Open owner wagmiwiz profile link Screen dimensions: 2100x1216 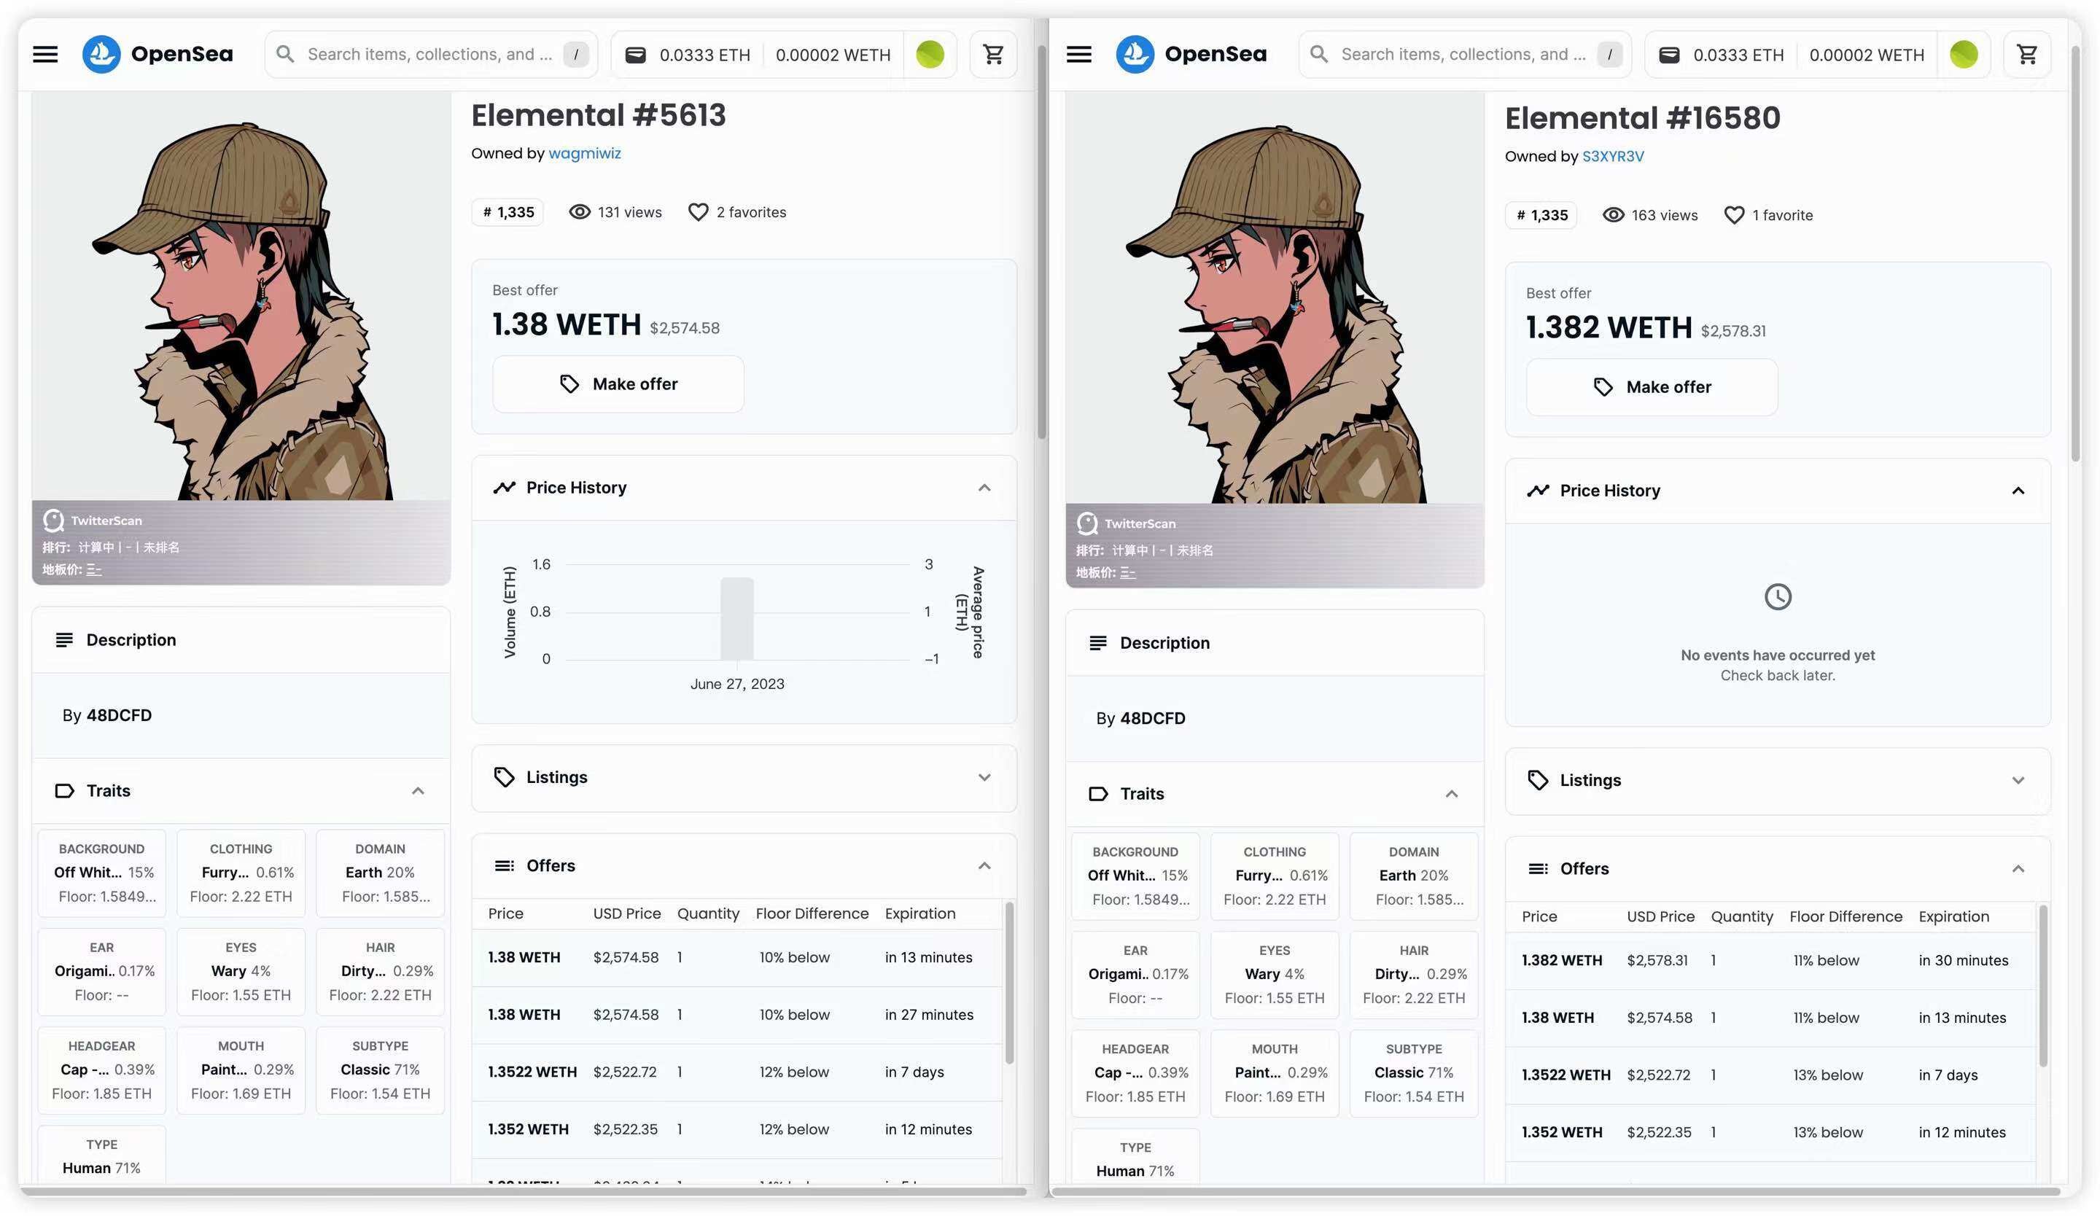(584, 153)
